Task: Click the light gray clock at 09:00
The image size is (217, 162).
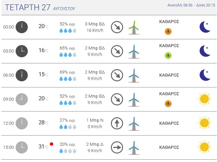Action: tap(22, 99)
